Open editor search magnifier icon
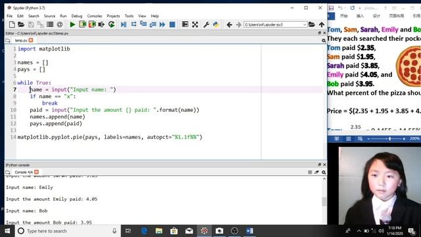421x237 pixels. 324,41
